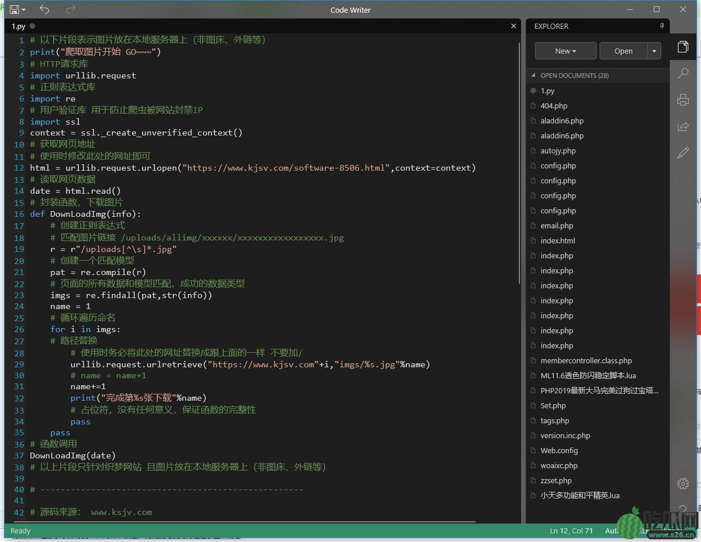701x542 pixels.
Task: Open the New file dropdown
Action: point(565,51)
